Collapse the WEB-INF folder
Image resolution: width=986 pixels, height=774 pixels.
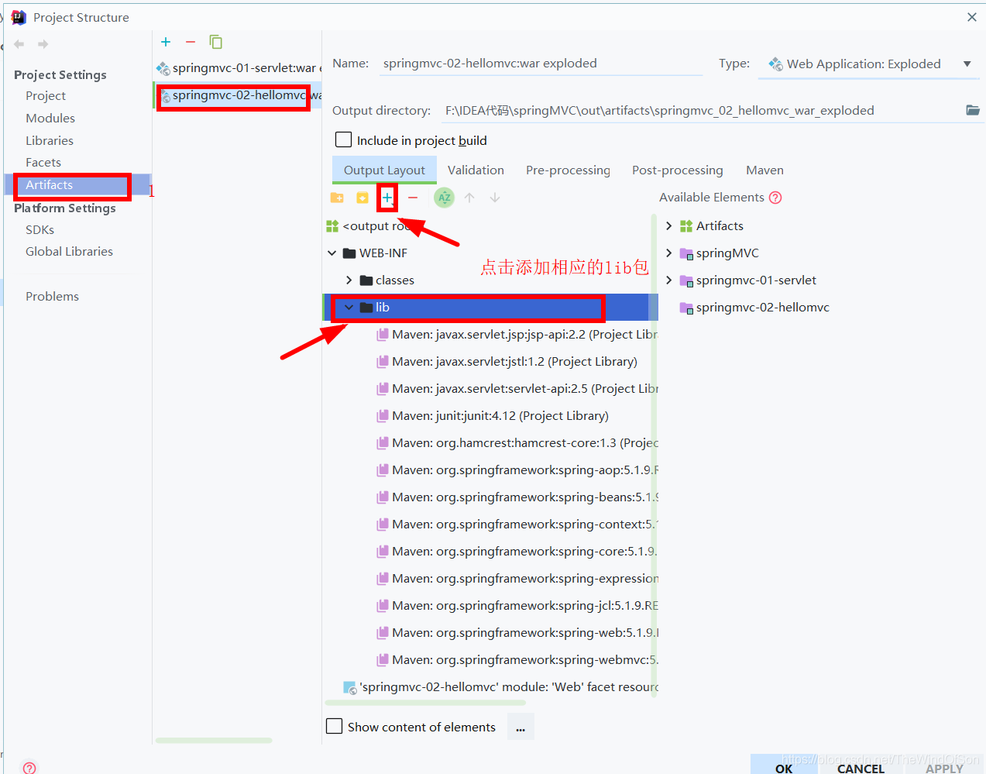(332, 253)
